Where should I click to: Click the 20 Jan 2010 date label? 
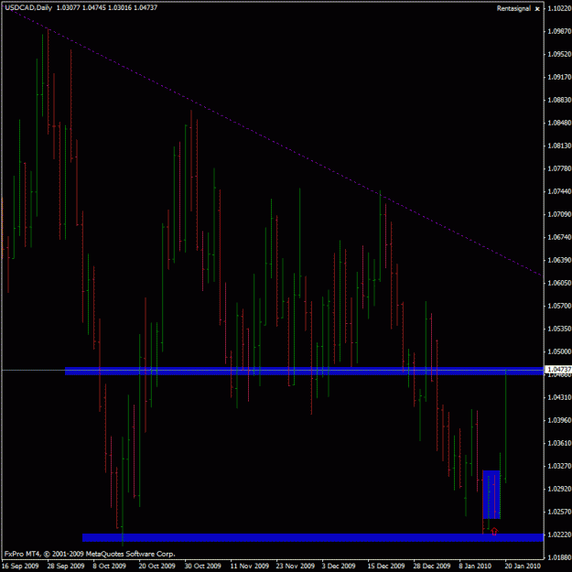click(x=523, y=567)
